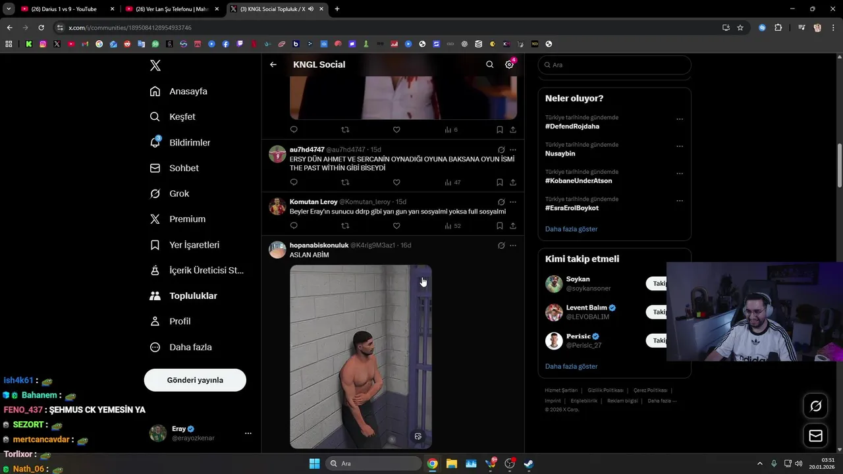Share au7hd4747's post
The width and height of the screenshot is (843, 474).
click(512, 182)
